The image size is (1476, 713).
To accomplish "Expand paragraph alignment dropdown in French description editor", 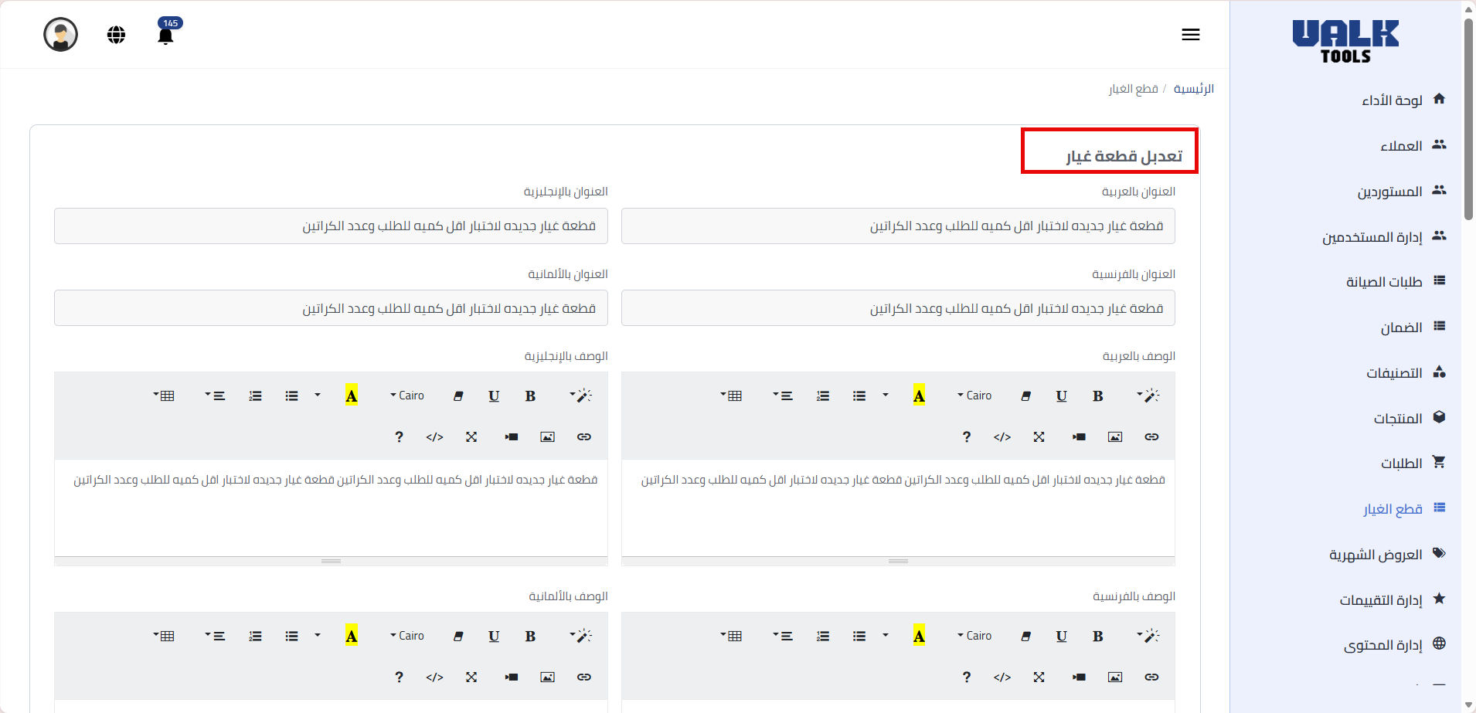I will [x=783, y=637].
